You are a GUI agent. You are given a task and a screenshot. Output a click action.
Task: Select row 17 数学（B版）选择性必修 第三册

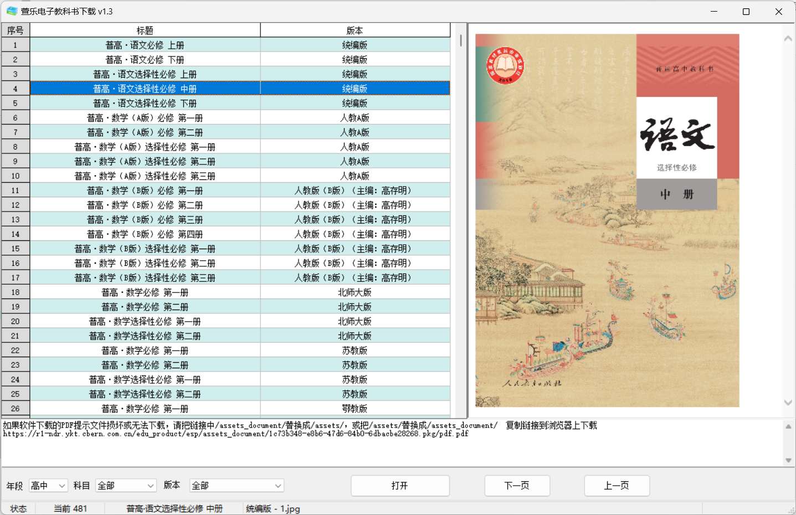pyautogui.click(x=240, y=278)
